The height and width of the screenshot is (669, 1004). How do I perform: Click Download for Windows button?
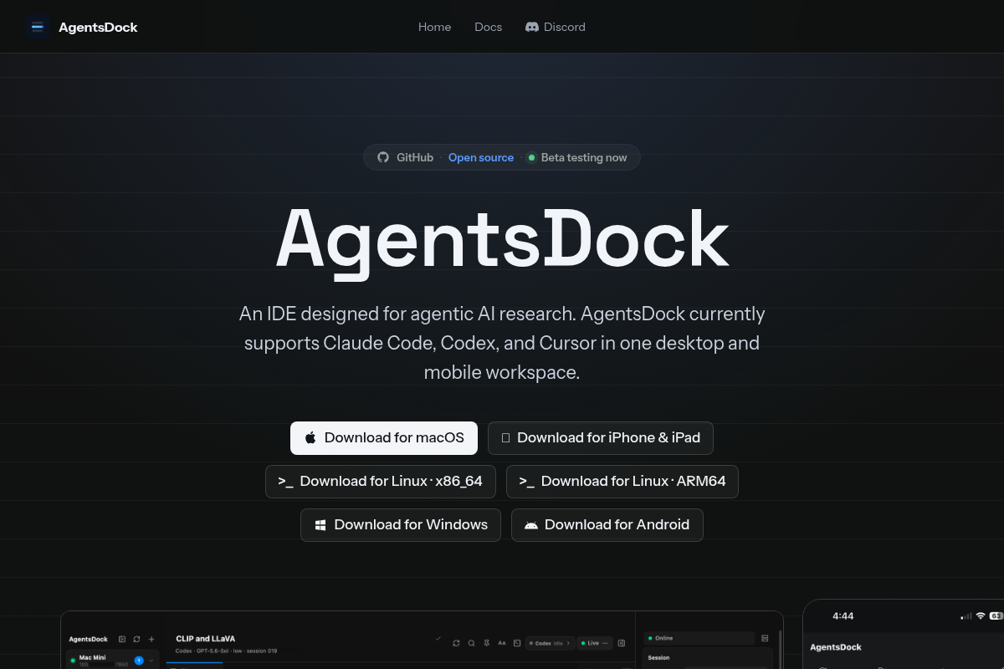[401, 525]
